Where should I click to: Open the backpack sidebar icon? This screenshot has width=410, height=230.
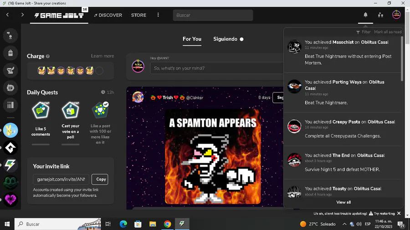click(10, 53)
